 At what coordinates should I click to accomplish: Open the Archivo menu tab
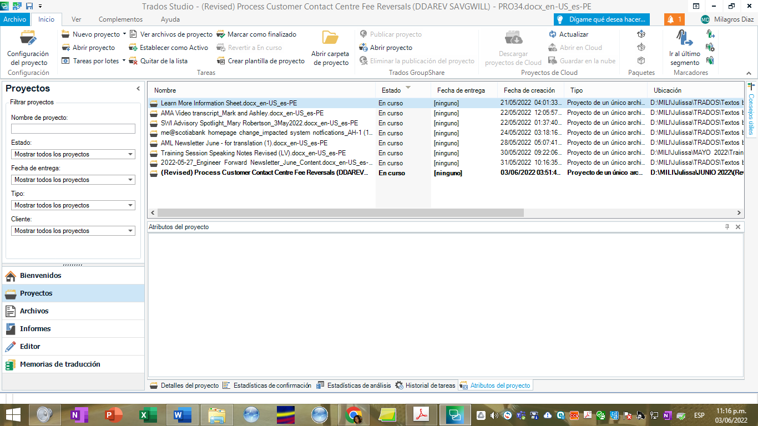click(x=15, y=19)
